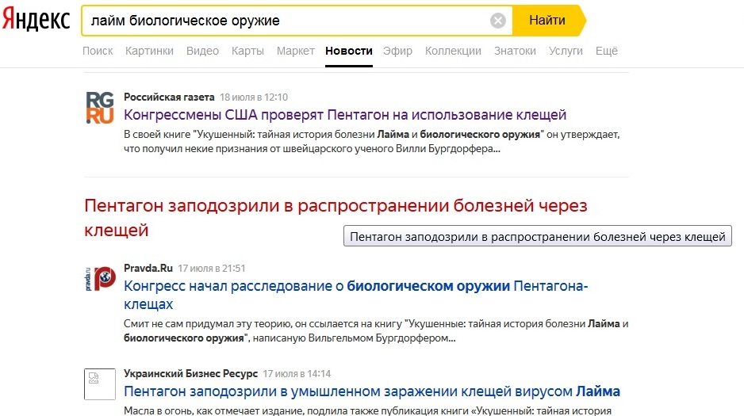Click the Российская газета RG.RU logo
The height and width of the screenshot is (416, 744).
coord(100,108)
